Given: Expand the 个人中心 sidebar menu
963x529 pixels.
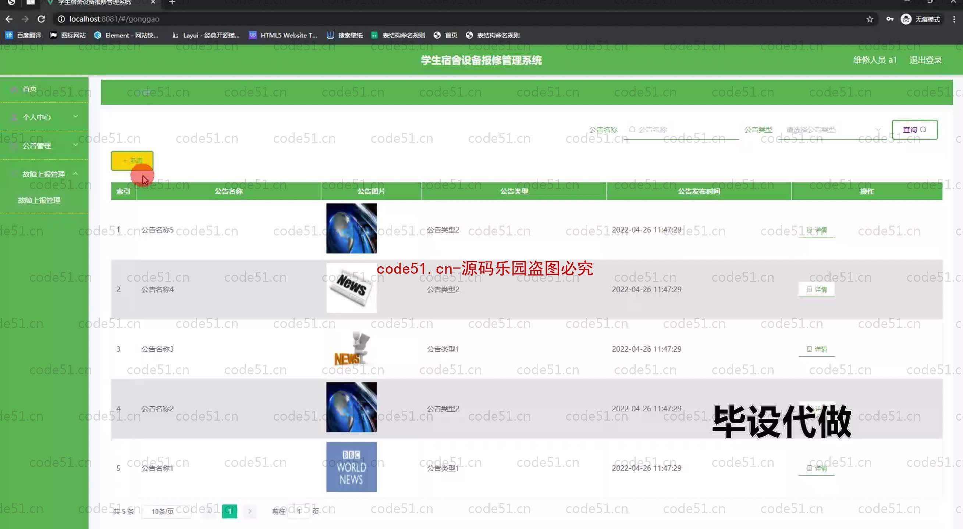Looking at the screenshot, I should (44, 117).
